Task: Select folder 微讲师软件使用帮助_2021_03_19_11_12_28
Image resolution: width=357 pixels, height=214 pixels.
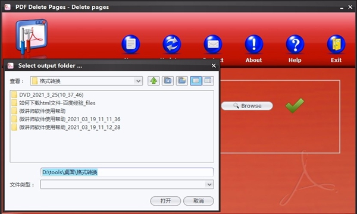Action: click(x=66, y=127)
